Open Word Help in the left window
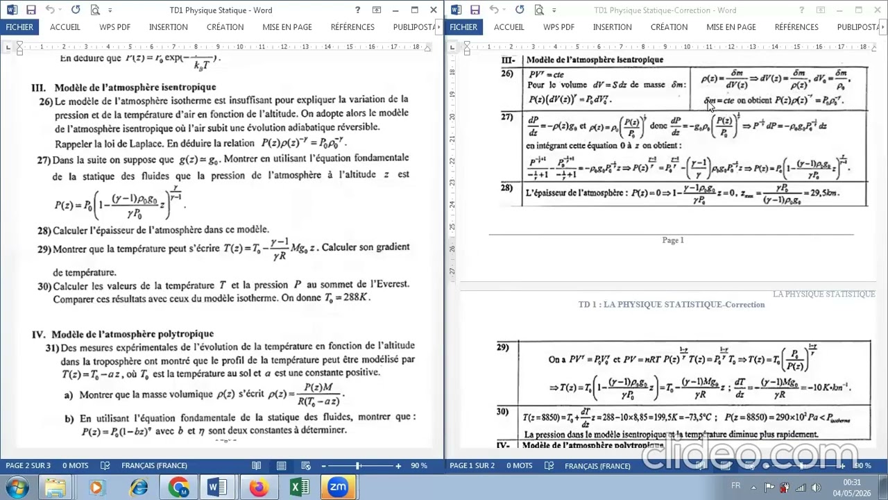This screenshot has height=500, width=888. tap(357, 10)
